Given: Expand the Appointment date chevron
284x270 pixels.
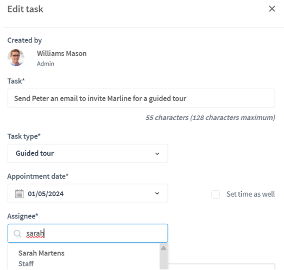Looking at the screenshot, I should [x=157, y=193].
